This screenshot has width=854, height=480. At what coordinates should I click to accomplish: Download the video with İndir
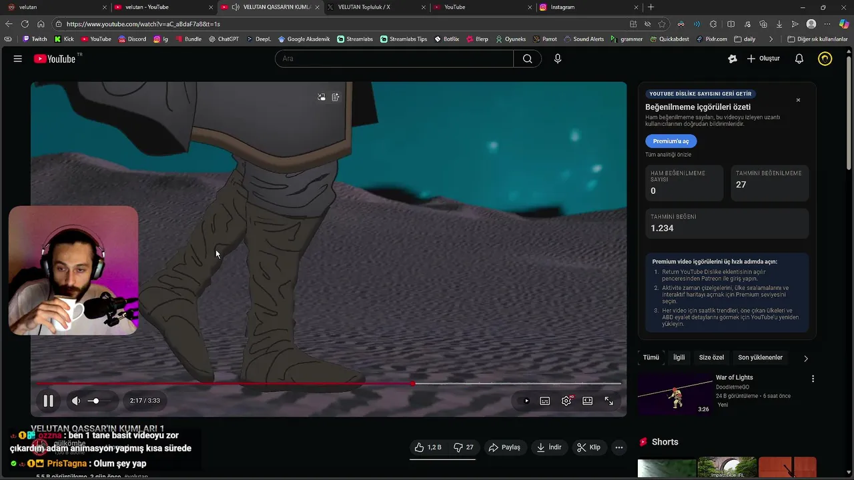pyautogui.click(x=548, y=447)
